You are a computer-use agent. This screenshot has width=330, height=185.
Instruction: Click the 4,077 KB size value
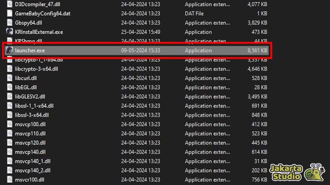tap(257, 4)
